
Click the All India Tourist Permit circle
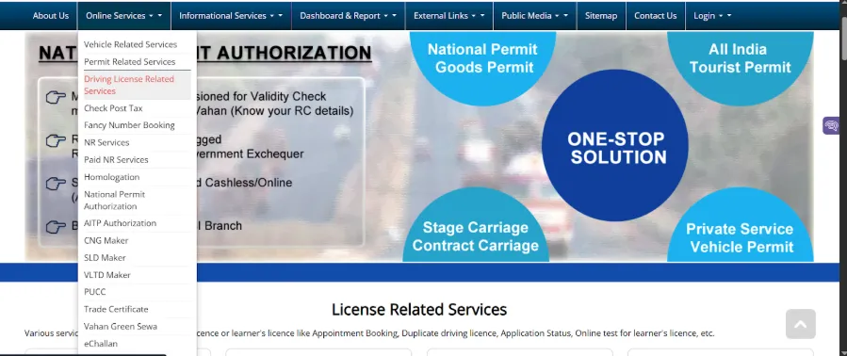[x=740, y=58]
